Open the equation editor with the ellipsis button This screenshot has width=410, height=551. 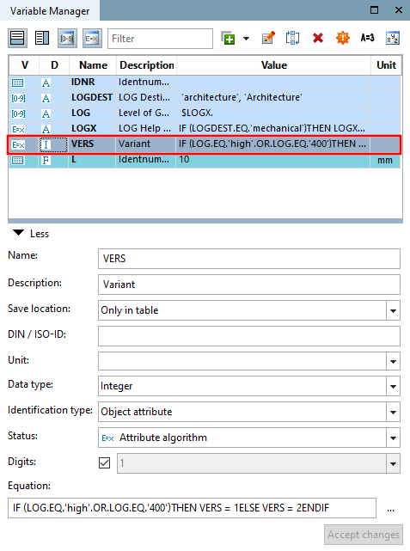(390, 509)
